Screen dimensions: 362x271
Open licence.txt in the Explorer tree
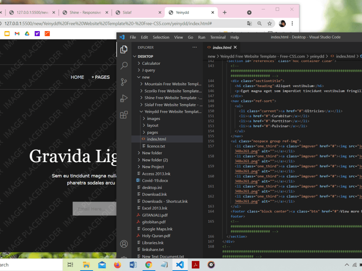(167, 146)
